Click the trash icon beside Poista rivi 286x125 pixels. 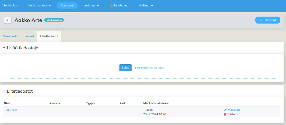click(225, 114)
